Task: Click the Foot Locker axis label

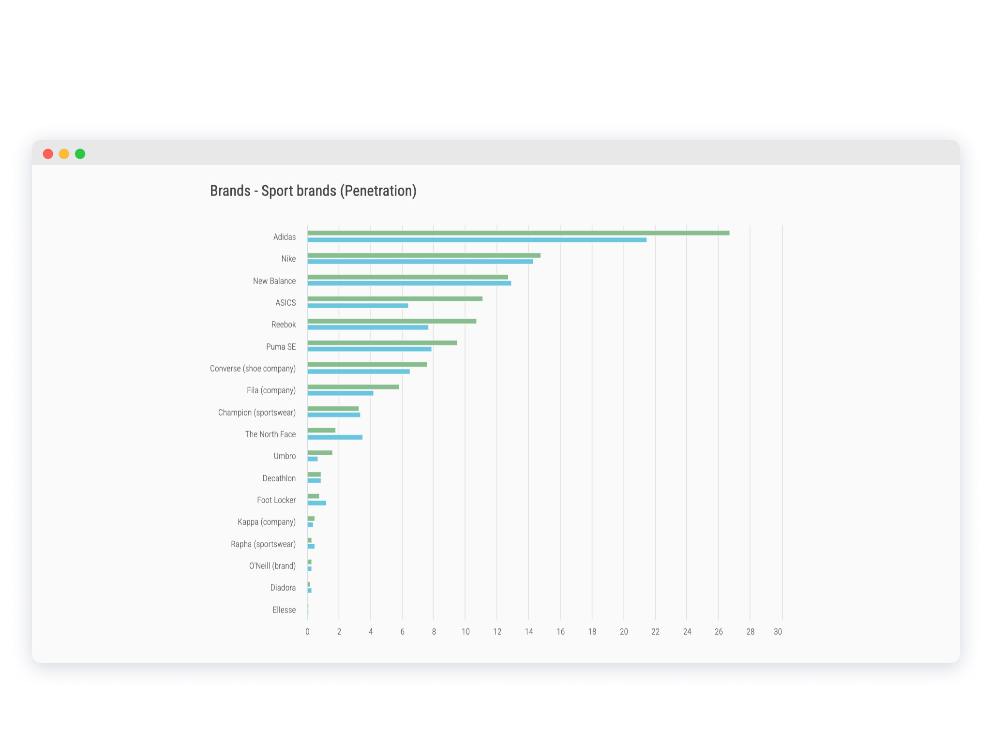Action: click(x=276, y=500)
